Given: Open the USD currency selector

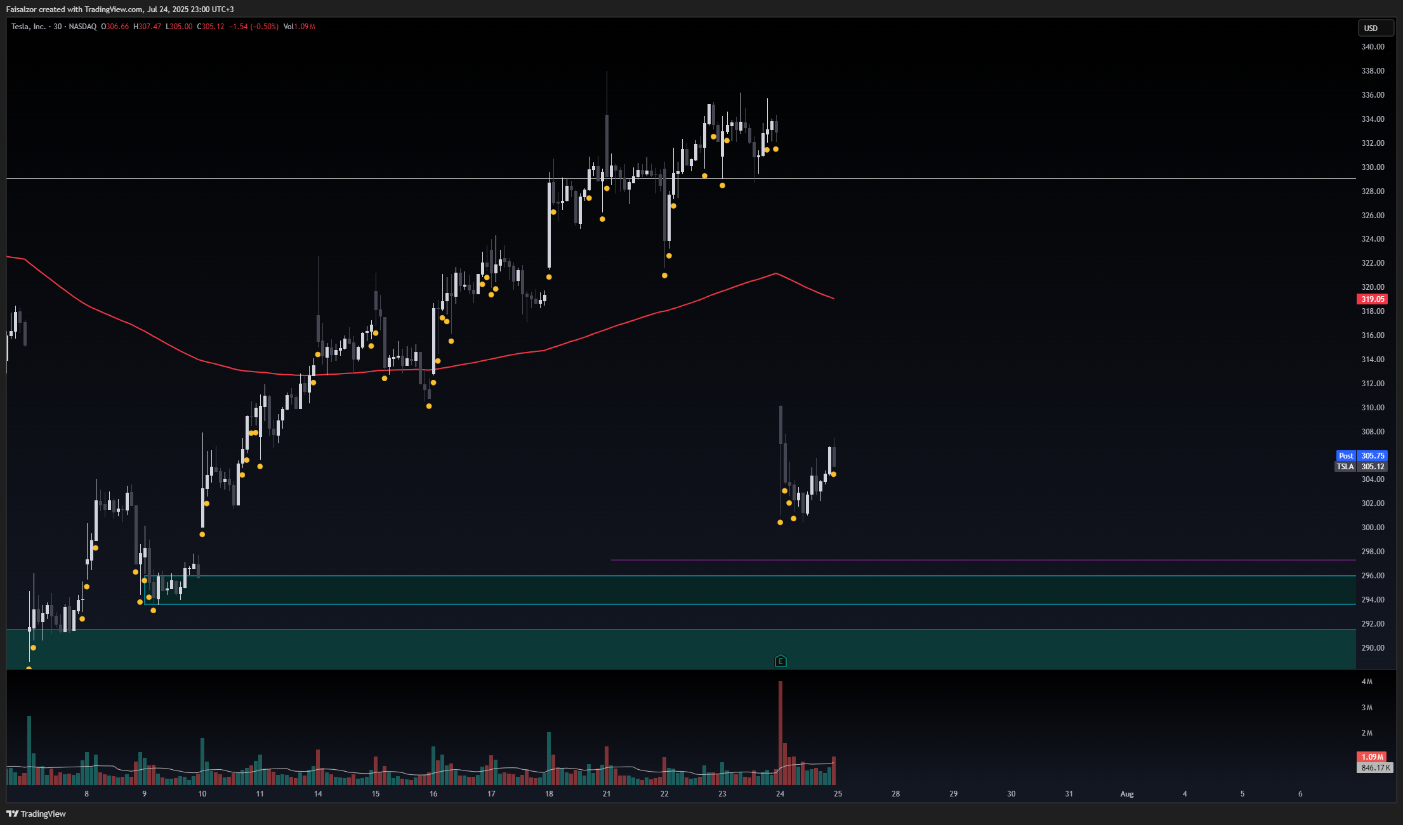Looking at the screenshot, I should pyautogui.click(x=1375, y=28).
